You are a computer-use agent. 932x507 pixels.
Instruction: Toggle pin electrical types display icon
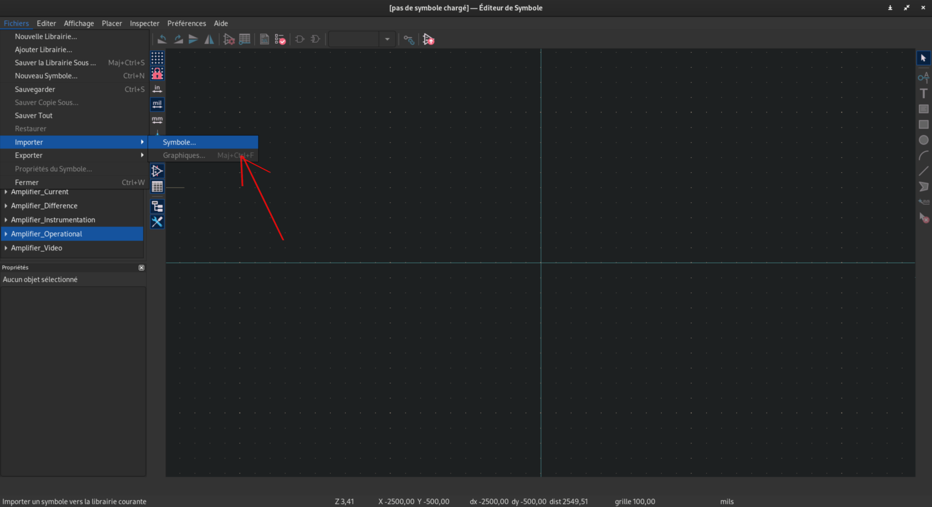coord(158,171)
